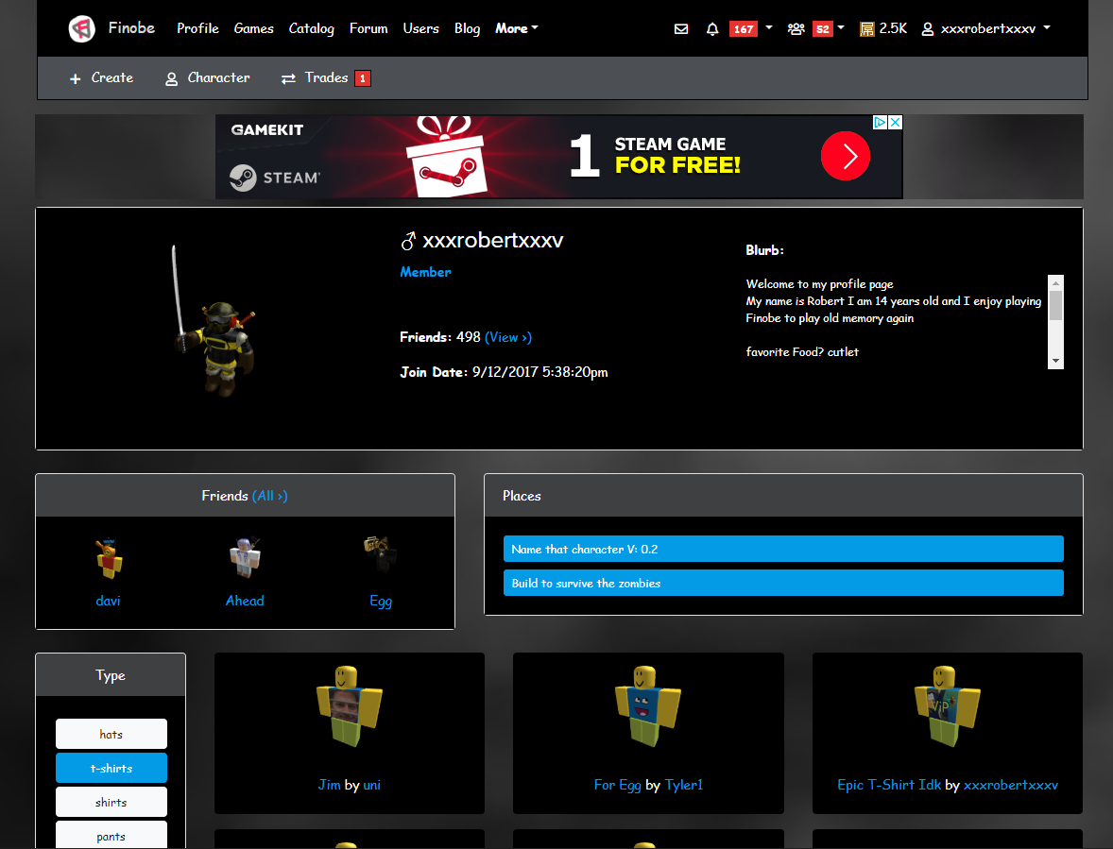Click the Member rank link
The height and width of the screenshot is (849, 1113).
(425, 272)
